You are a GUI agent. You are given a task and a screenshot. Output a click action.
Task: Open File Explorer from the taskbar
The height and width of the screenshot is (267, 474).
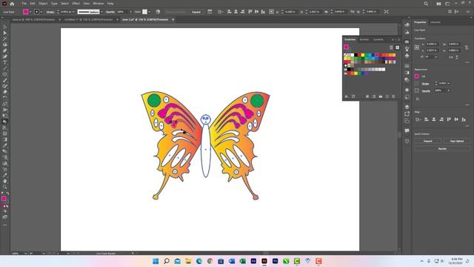click(x=188, y=261)
